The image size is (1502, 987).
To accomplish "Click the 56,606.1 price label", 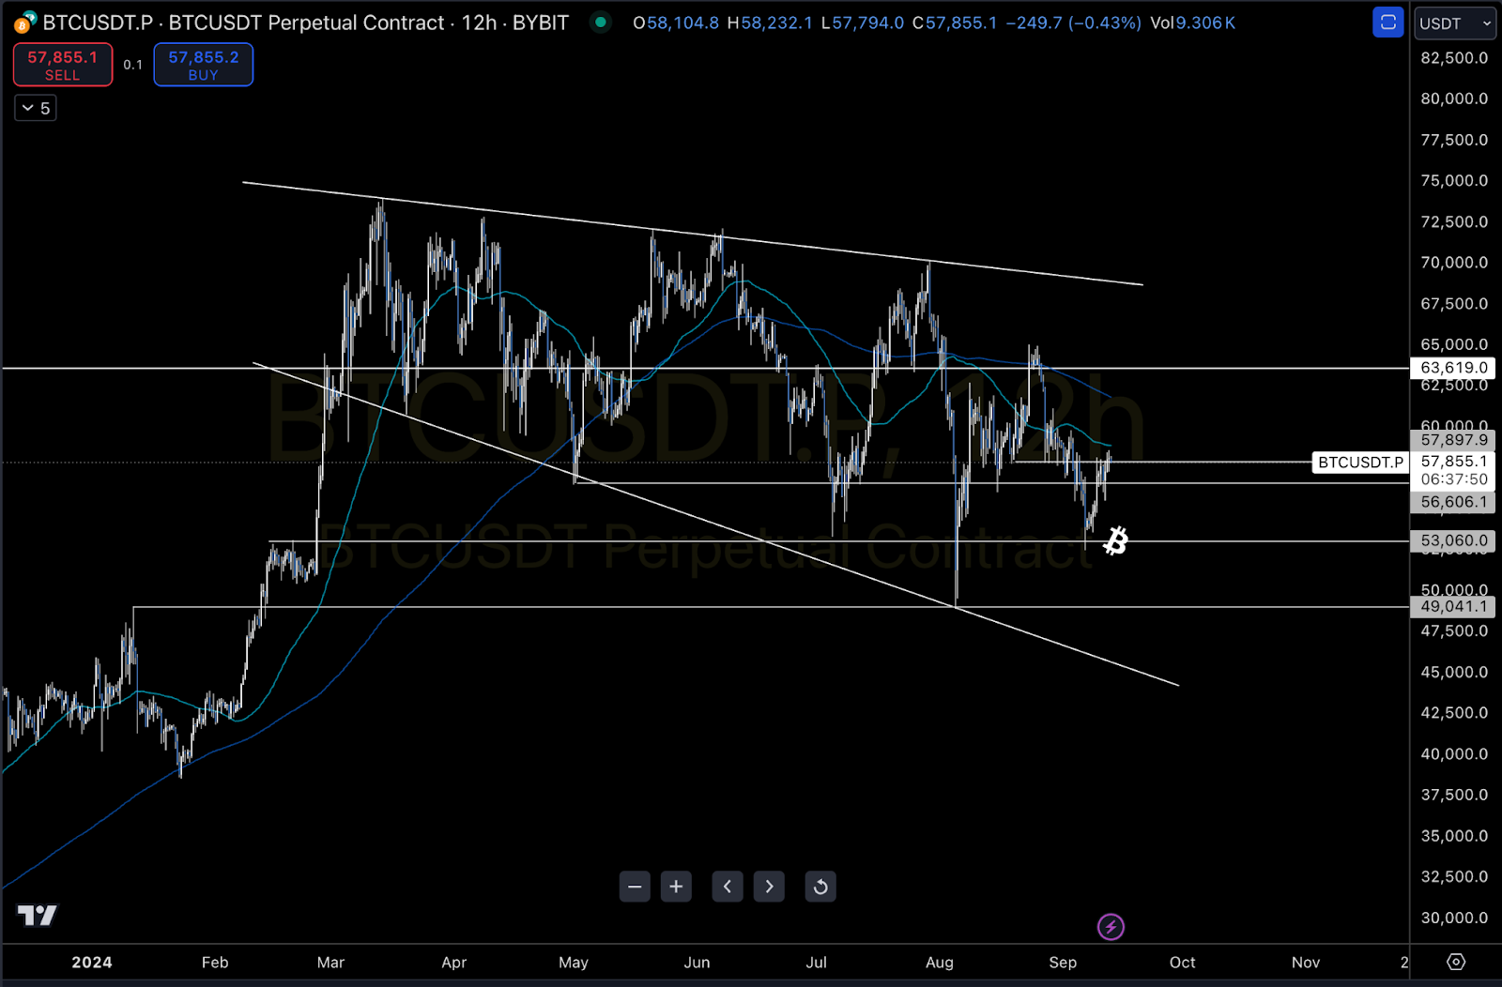I will [x=1454, y=502].
